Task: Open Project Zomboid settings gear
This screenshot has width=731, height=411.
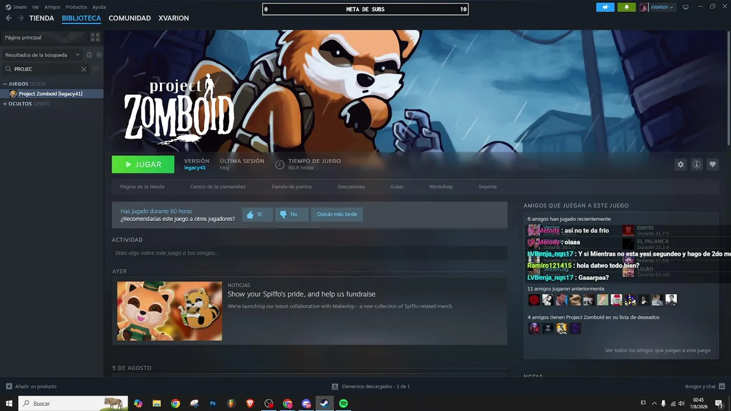Action: [680, 164]
